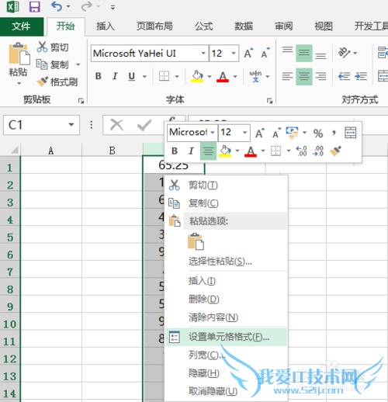Cancel formula entry with X button
The height and width of the screenshot is (402, 388).
[116, 125]
